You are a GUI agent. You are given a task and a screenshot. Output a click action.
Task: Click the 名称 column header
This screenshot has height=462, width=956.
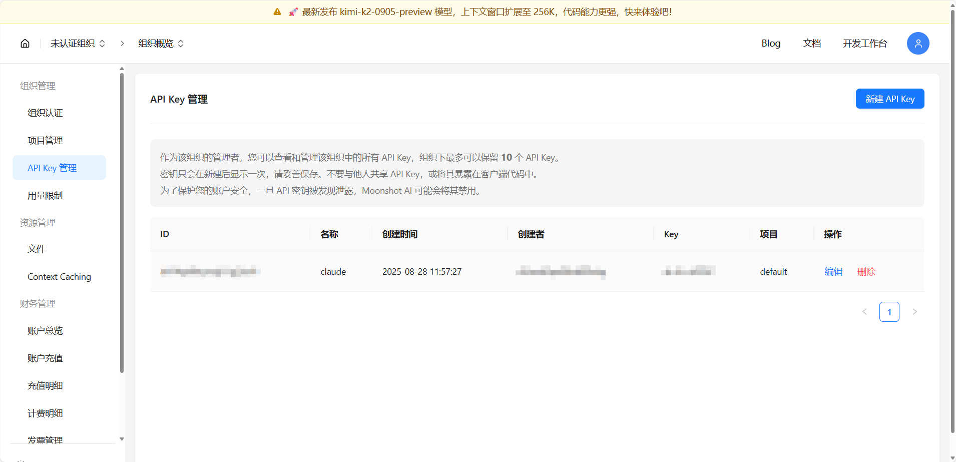[x=329, y=234]
